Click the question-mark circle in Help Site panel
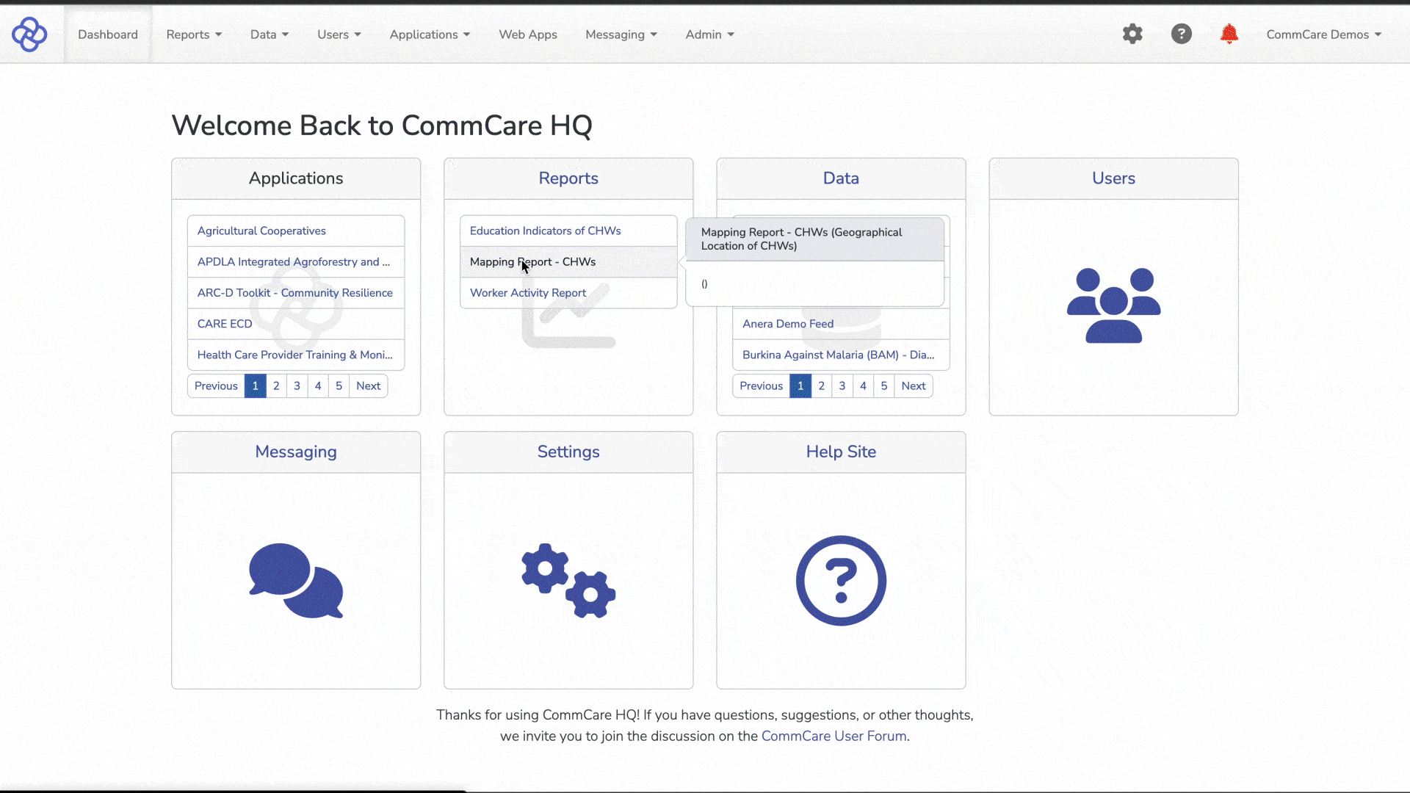The height and width of the screenshot is (793, 1410). tap(841, 580)
